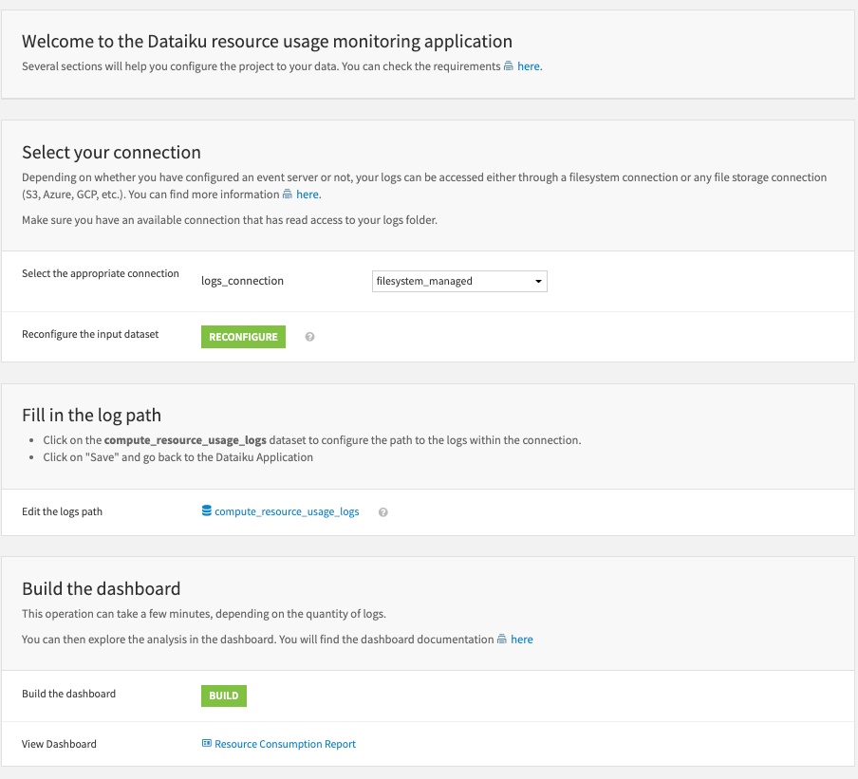858x779 pixels.
Task: Click the 'Build the dashboard' row label
Action: point(69,694)
